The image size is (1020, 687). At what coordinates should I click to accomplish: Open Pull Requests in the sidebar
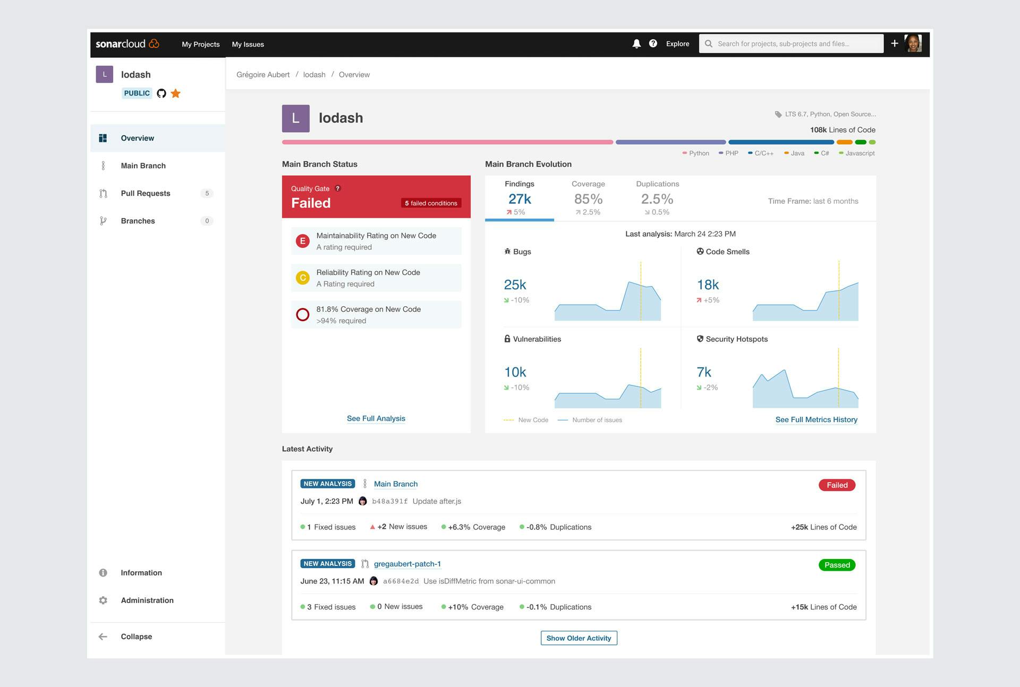(158, 193)
